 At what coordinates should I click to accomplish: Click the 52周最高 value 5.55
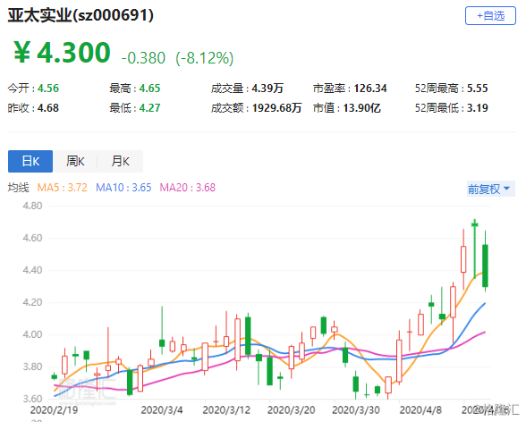click(x=478, y=89)
